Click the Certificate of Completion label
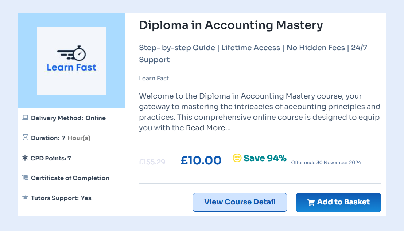Image resolution: width=404 pixels, height=231 pixels. (x=70, y=178)
